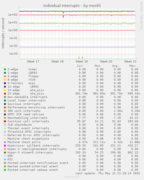Click the red swatch beside 15-edge ata_piix
The image size is (144, 180).
coord(5,94)
